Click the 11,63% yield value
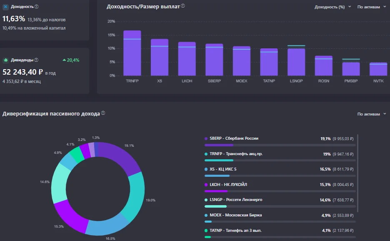 click(x=14, y=19)
